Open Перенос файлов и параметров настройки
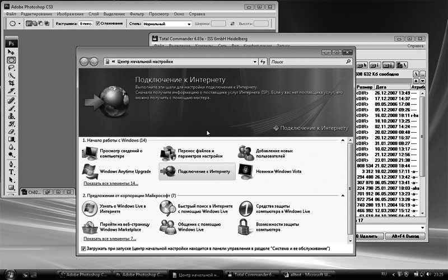Image resolution: width=448 pixels, height=280 pixels. point(192,153)
